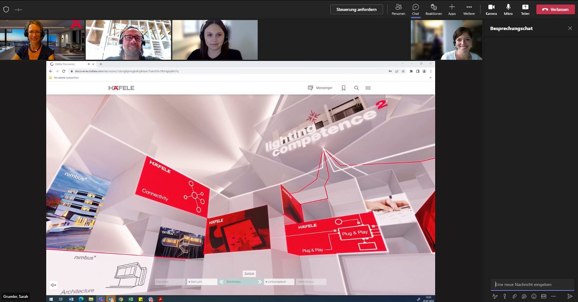Open the Personen participants panel

click(398, 9)
